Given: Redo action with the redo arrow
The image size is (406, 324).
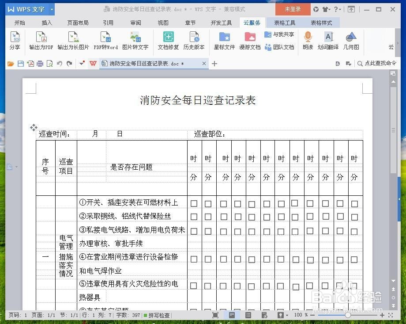Looking at the screenshot, I should (69, 64).
